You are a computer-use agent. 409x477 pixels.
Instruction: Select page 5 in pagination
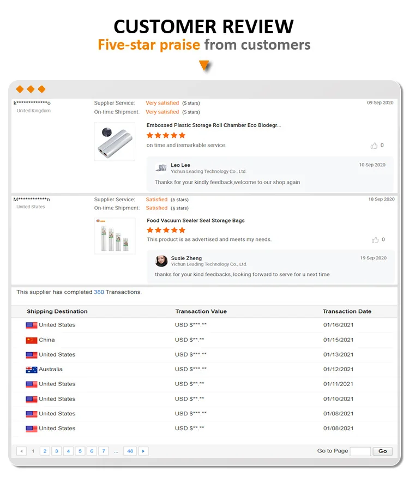80,451
